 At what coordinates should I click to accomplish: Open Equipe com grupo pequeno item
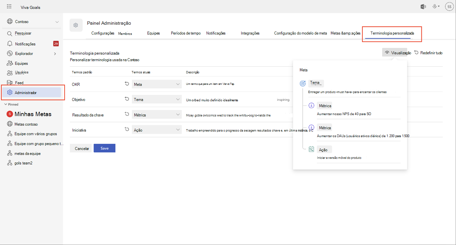[39, 144]
